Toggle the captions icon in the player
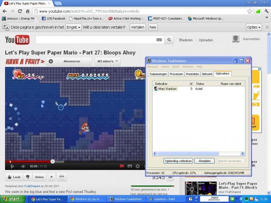271x203 pixels. 130,166
